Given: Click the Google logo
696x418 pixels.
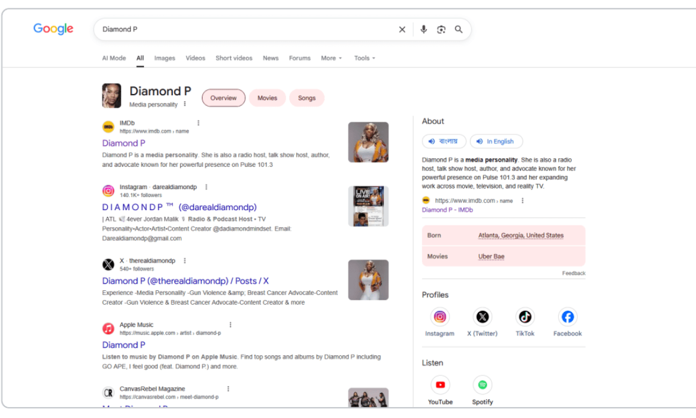Looking at the screenshot, I should tap(53, 29).
